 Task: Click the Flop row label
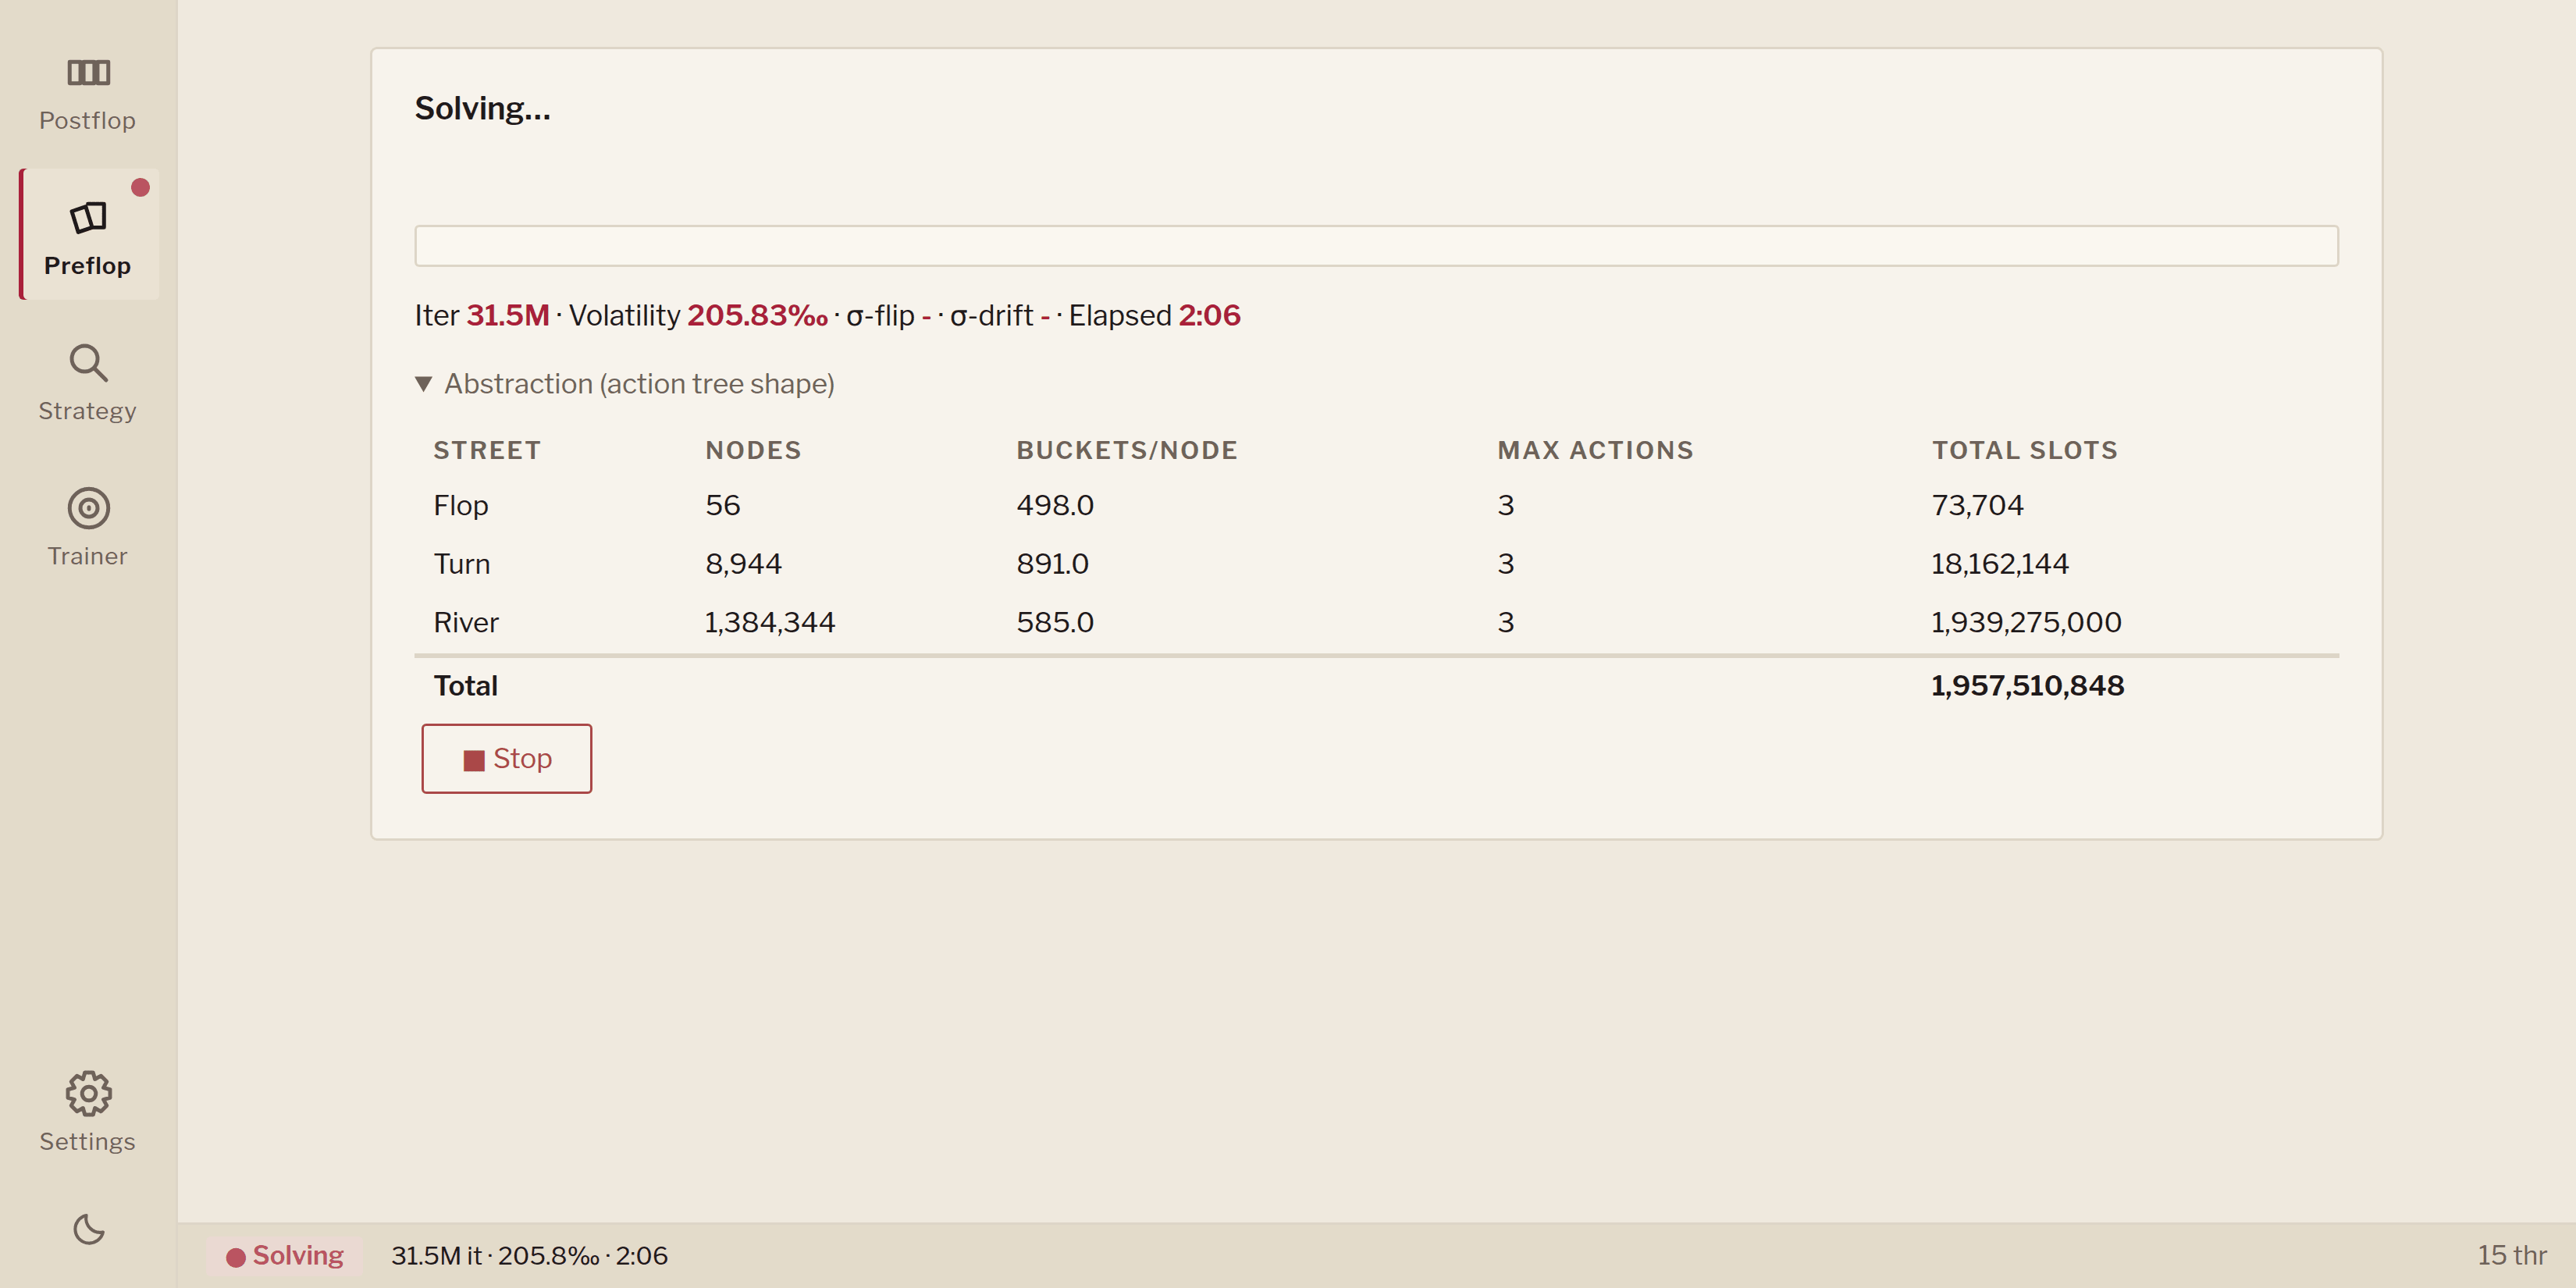[461, 506]
